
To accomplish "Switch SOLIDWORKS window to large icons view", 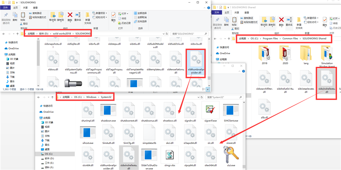I will click(x=208, y=89).
